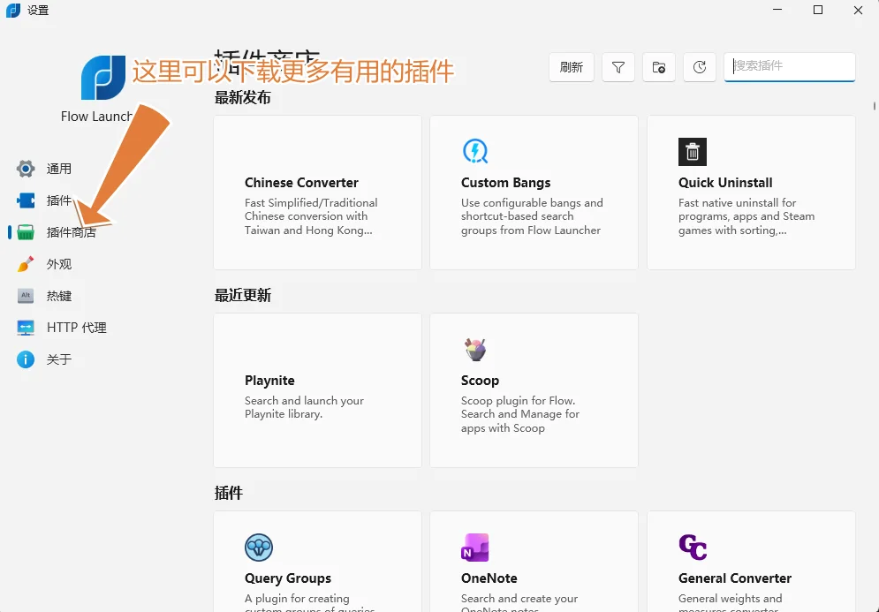879x612 pixels.
Task: Click the General Converter GC icon
Action: coord(693,548)
